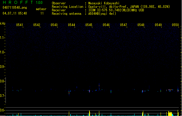Click the meteor count value 11

(x=42, y=13)
